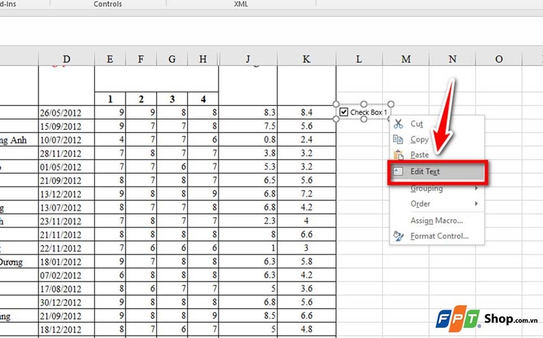Click the date cell 17/08/2012
Viewport: 543px width, 338px height.
click(x=67, y=288)
